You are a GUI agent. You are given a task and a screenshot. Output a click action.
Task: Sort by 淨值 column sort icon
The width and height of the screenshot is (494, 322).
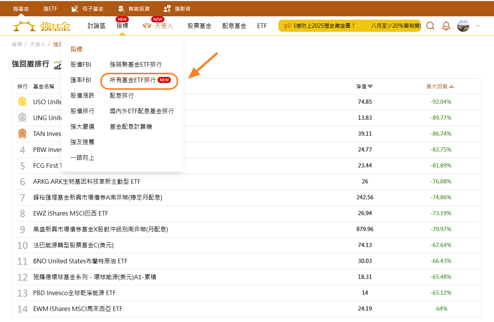click(x=370, y=86)
